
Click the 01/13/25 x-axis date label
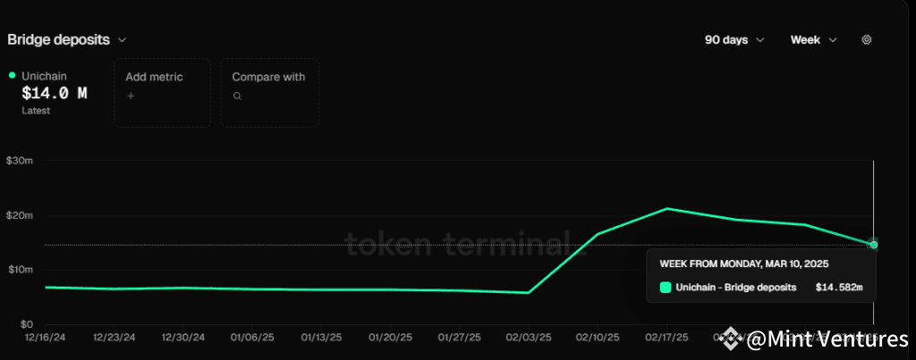[x=321, y=338]
